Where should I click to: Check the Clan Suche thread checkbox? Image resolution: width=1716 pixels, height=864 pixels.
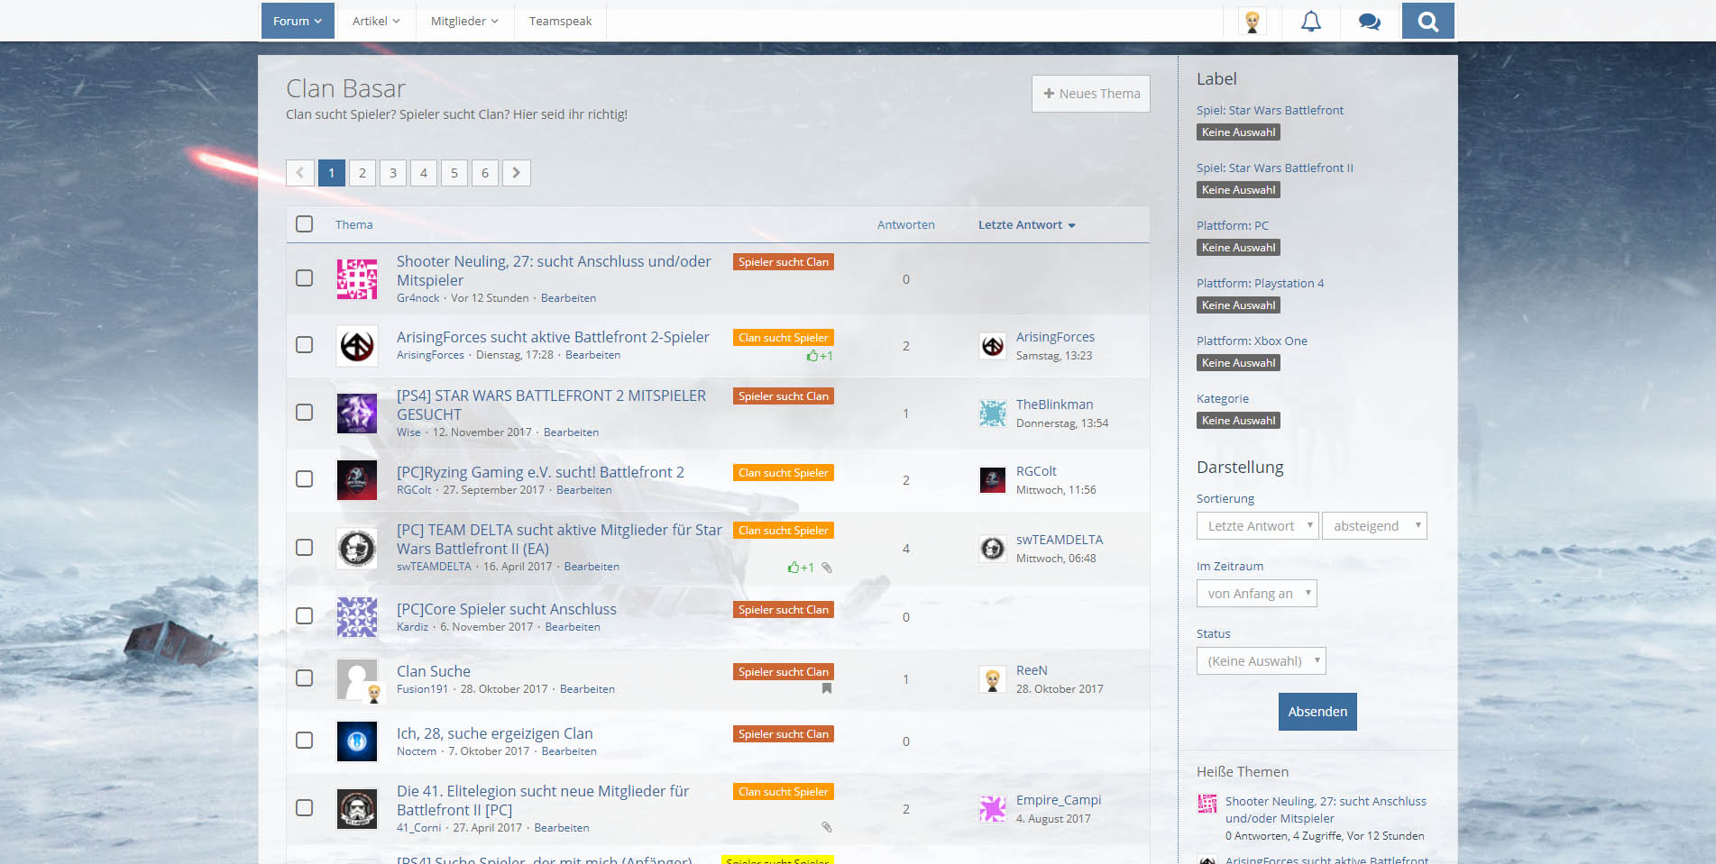tap(305, 678)
